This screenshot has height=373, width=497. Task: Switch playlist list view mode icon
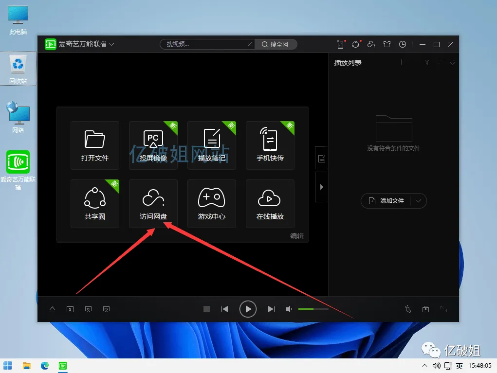[440, 62]
